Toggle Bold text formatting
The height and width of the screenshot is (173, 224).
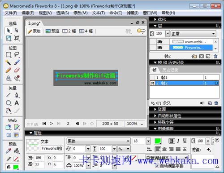(172, 141)
